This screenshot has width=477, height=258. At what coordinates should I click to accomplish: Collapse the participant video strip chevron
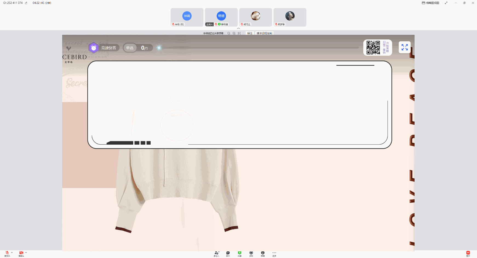[238, 28]
